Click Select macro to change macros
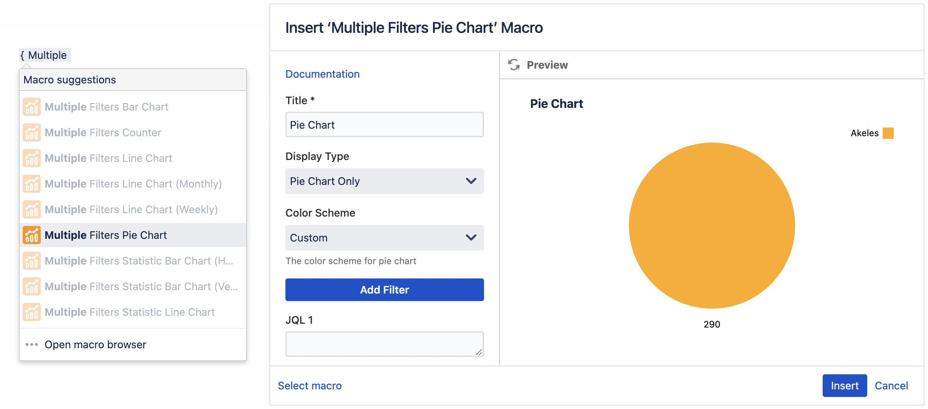The image size is (928, 409). pos(310,386)
